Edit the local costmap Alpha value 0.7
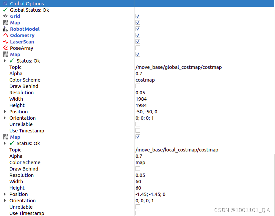275x216 pixels. 139,156
